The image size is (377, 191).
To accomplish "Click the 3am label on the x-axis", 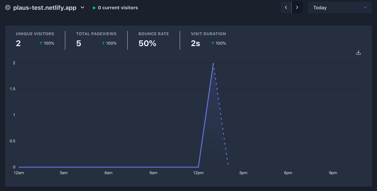I will 63,173.
